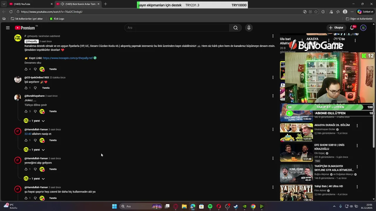The width and height of the screenshot is (376, 211).
Task: Open the YouTube guide hamburger menu
Action: tap(8, 28)
